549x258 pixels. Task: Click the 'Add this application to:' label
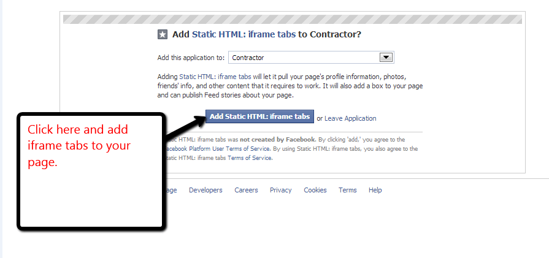point(191,58)
